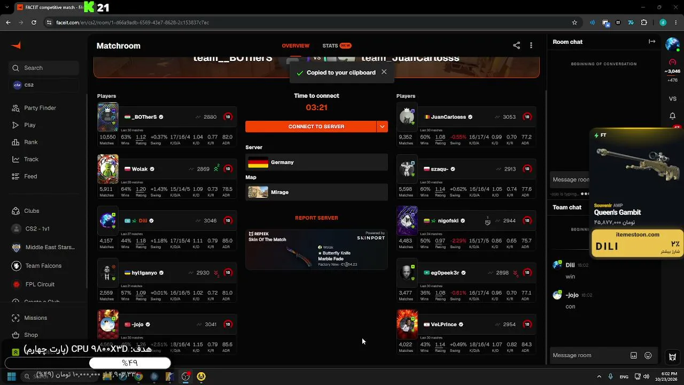
Task: Open Chrome from the taskbar
Action: coord(138,376)
